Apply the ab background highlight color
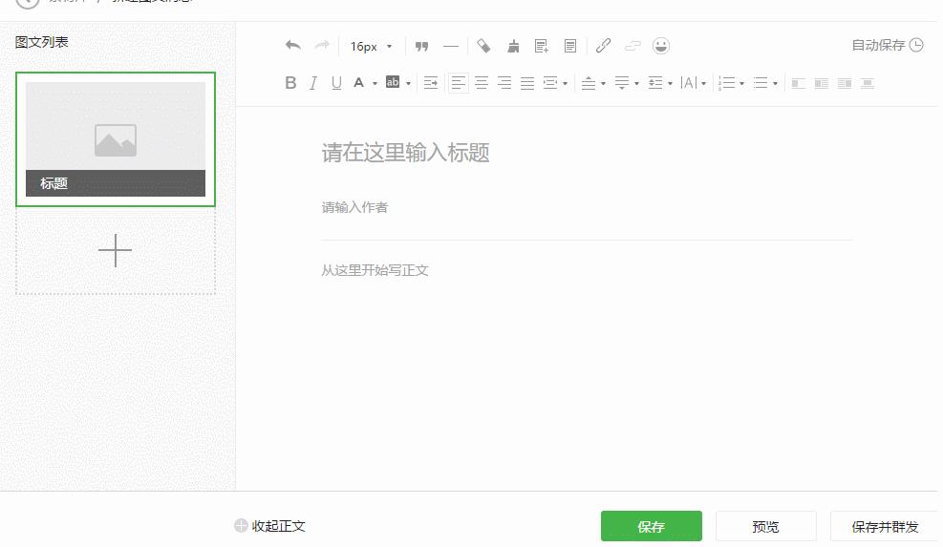 (x=393, y=82)
